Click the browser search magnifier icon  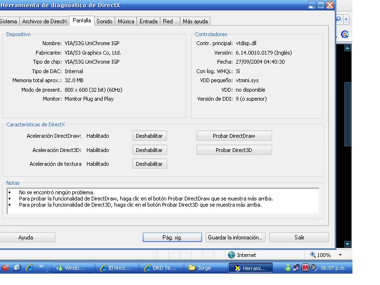click(339, 19)
